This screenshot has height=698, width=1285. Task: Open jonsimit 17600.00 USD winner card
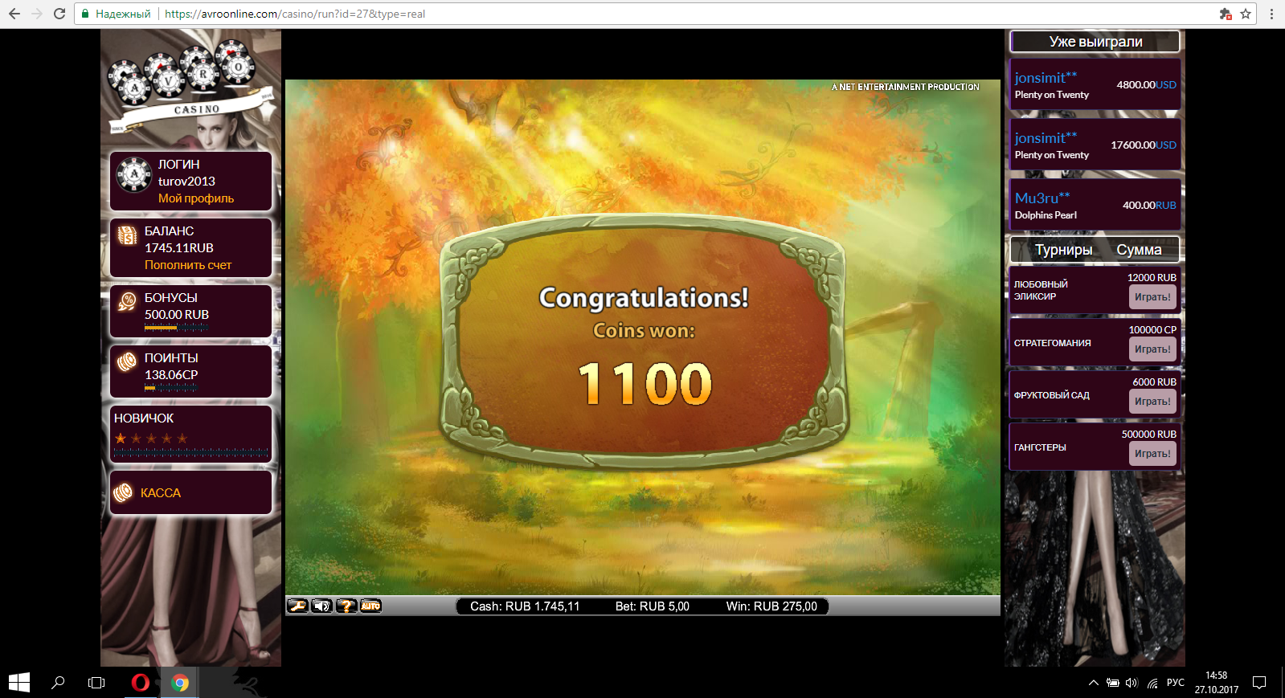pos(1095,145)
